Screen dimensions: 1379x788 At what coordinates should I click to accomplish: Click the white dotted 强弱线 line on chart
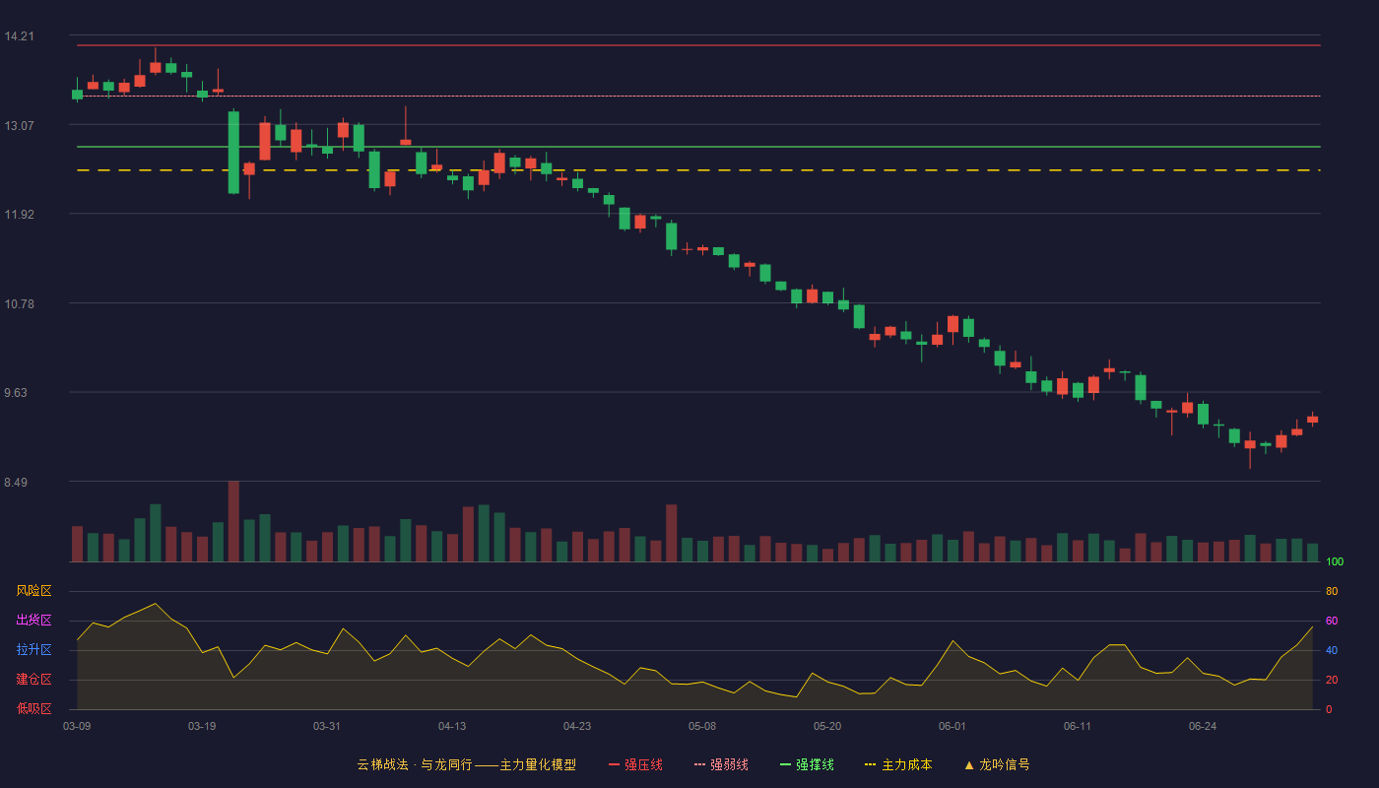point(698,97)
